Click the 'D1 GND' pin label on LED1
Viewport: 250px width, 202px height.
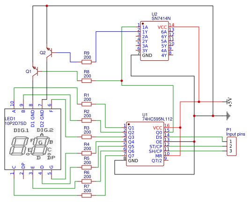(32, 118)
